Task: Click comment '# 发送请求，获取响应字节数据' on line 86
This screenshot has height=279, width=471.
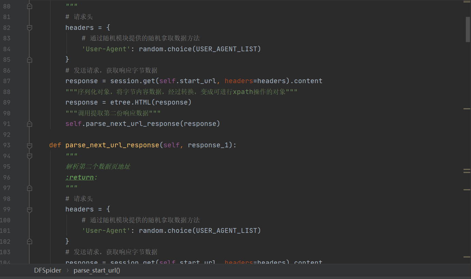Action: coord(112,70)
